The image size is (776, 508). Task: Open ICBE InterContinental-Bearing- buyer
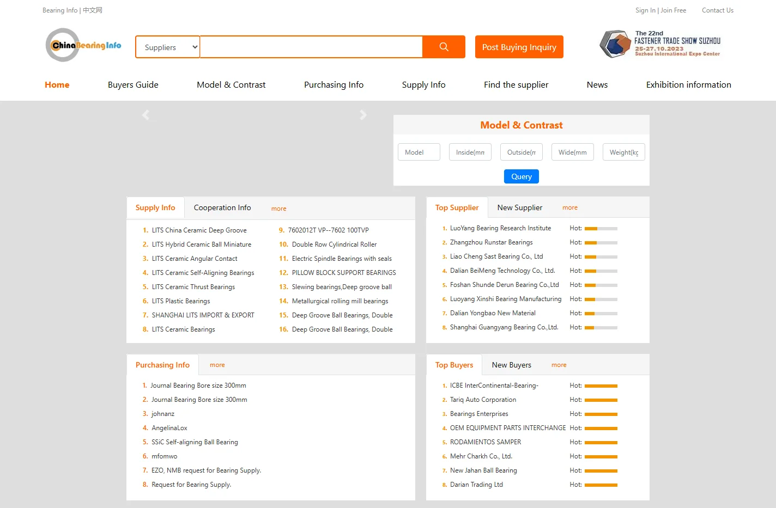pos(494,385)
